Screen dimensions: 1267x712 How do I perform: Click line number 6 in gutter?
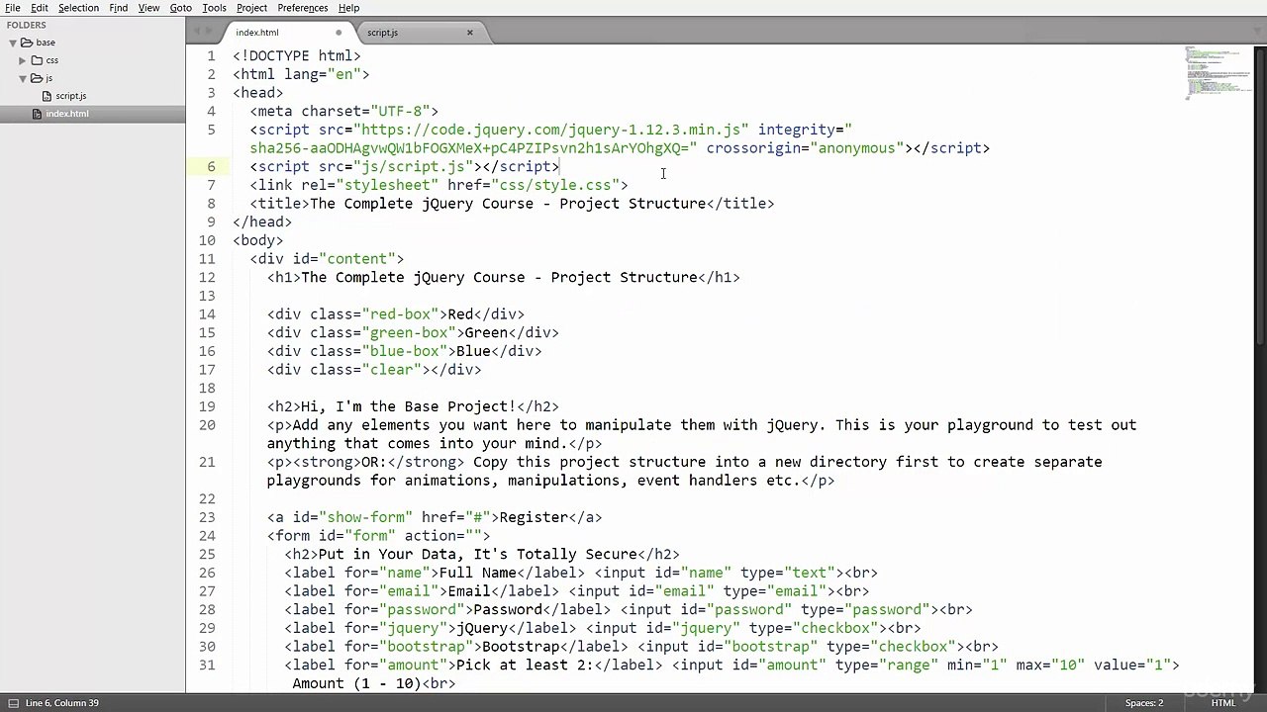[x=211, y=166]
